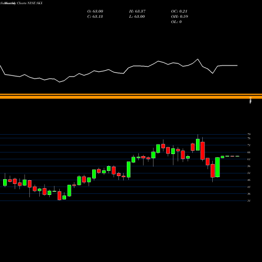Click the 76 price axis label
Viewport: 262px width, 262px height.
click(x=249, y=138)
